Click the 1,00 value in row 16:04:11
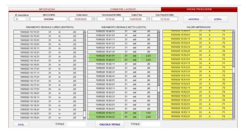 point(148,113)
